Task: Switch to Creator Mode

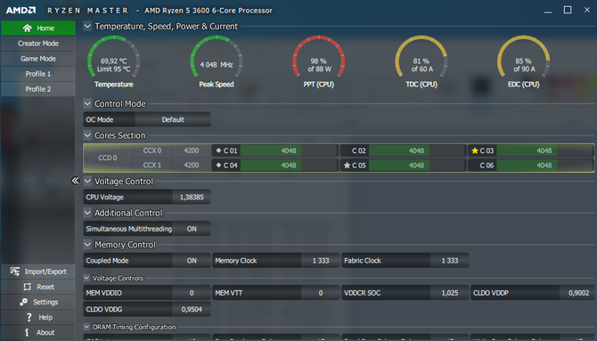Action: [x=38, y=44]
